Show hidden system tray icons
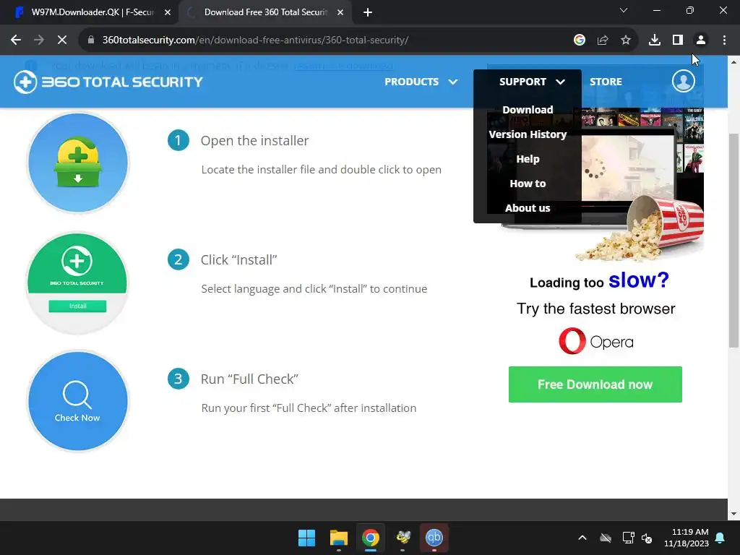Viewport: 740px width, 555px height. click(x=582, y=538)
